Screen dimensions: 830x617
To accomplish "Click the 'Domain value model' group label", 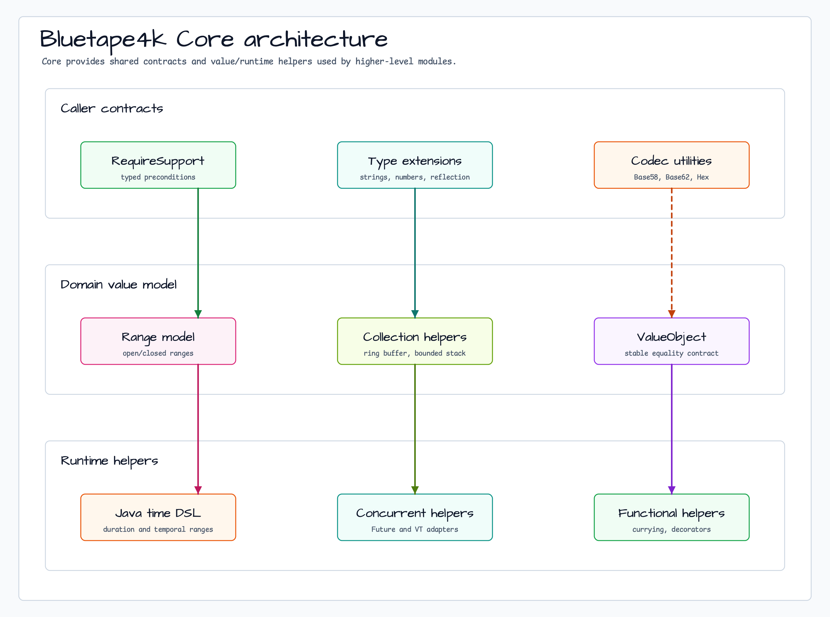I will (119, 285).
